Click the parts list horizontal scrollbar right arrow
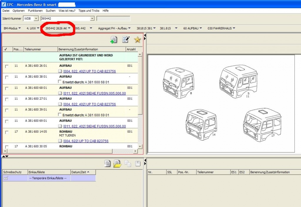The width and height of the screenshot is (301, 207). click(x=135, y=151)
